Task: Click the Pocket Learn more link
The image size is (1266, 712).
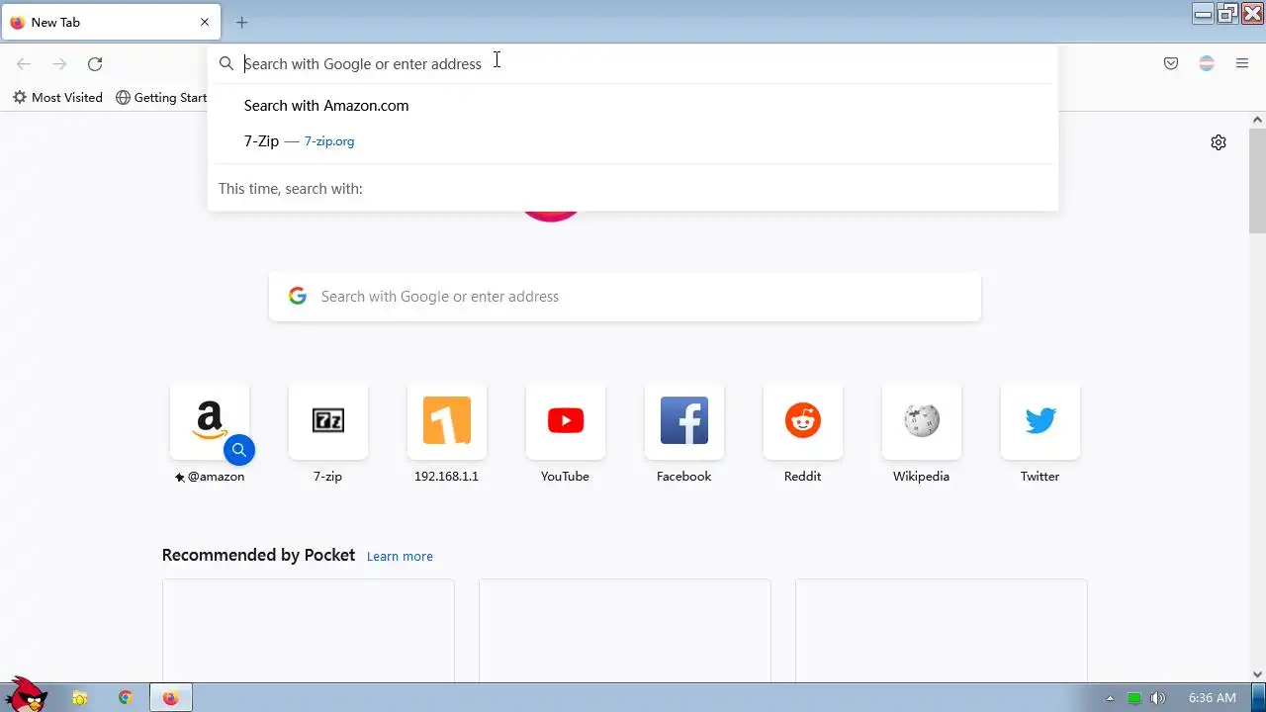Action: coord(400,556)
